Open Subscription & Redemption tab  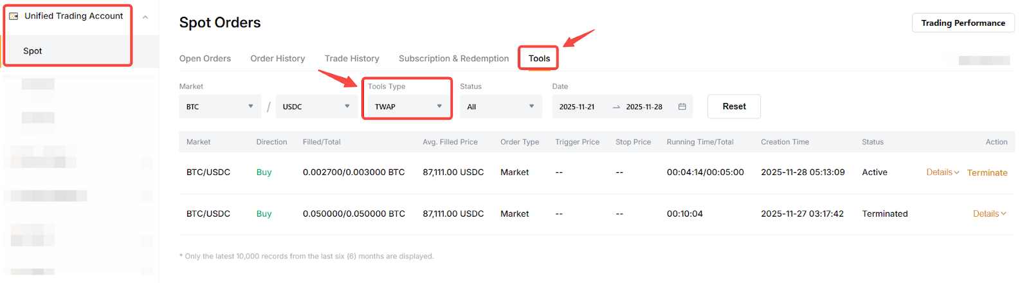(453, 59)
